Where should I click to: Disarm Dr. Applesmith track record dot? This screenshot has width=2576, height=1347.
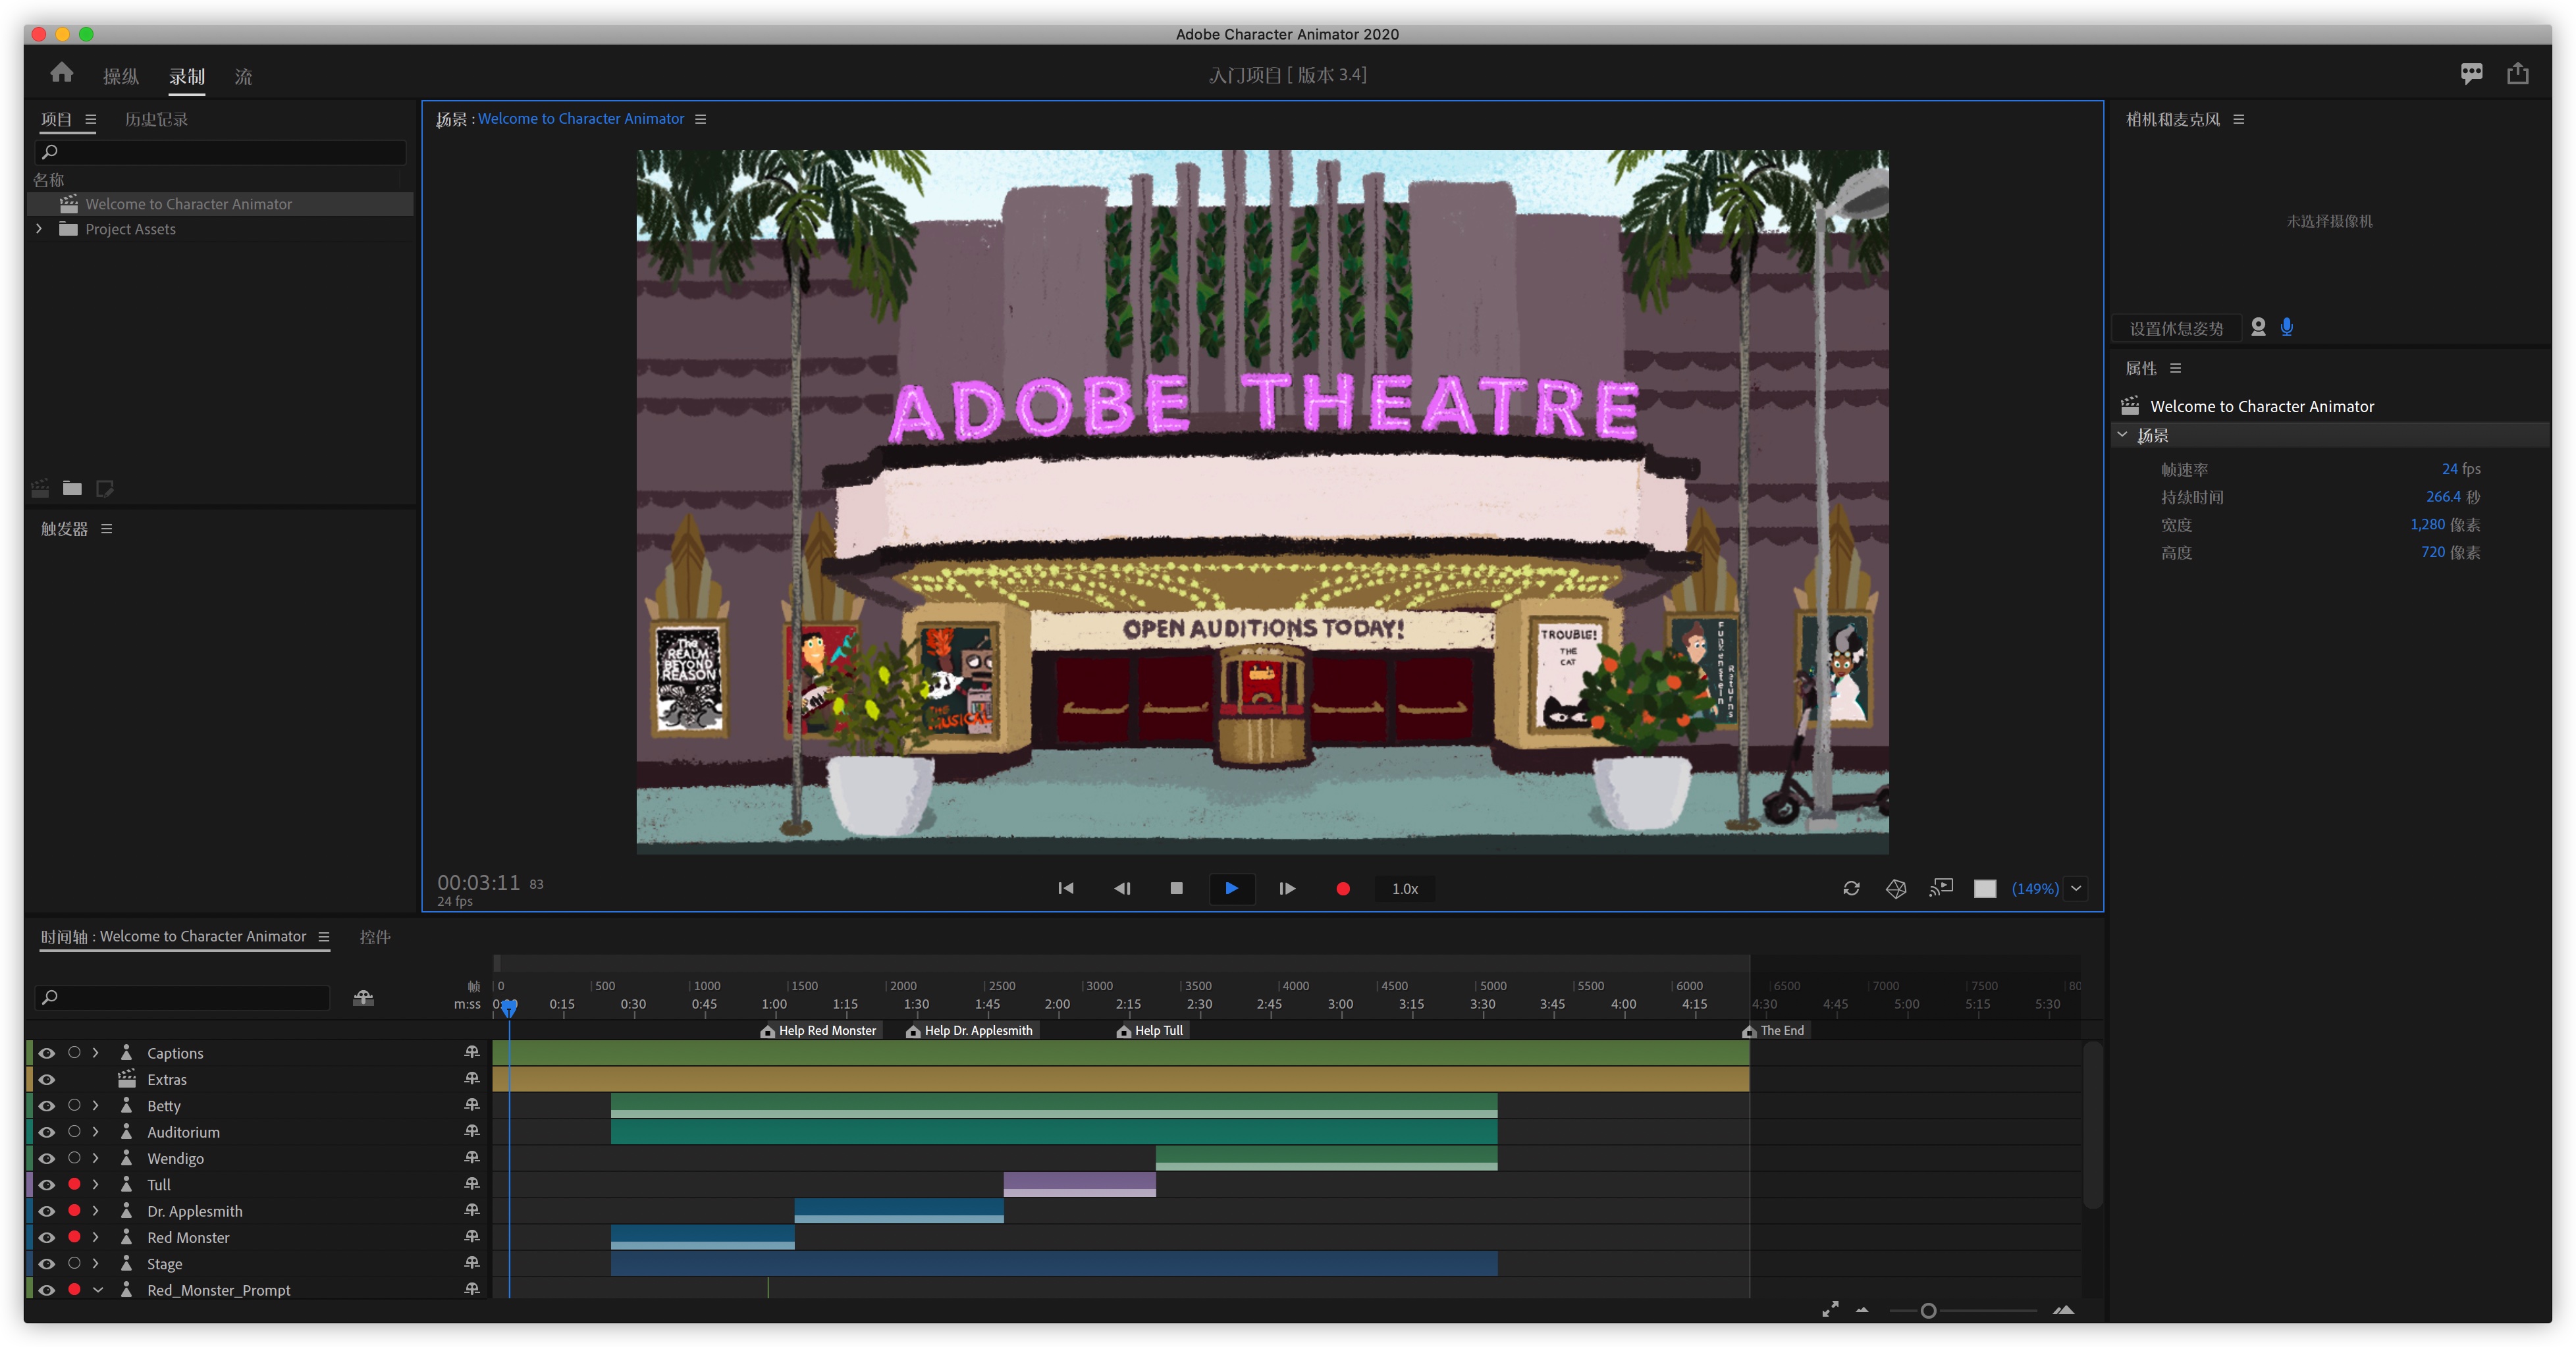pyautogui.click(x=74, y=1210)
